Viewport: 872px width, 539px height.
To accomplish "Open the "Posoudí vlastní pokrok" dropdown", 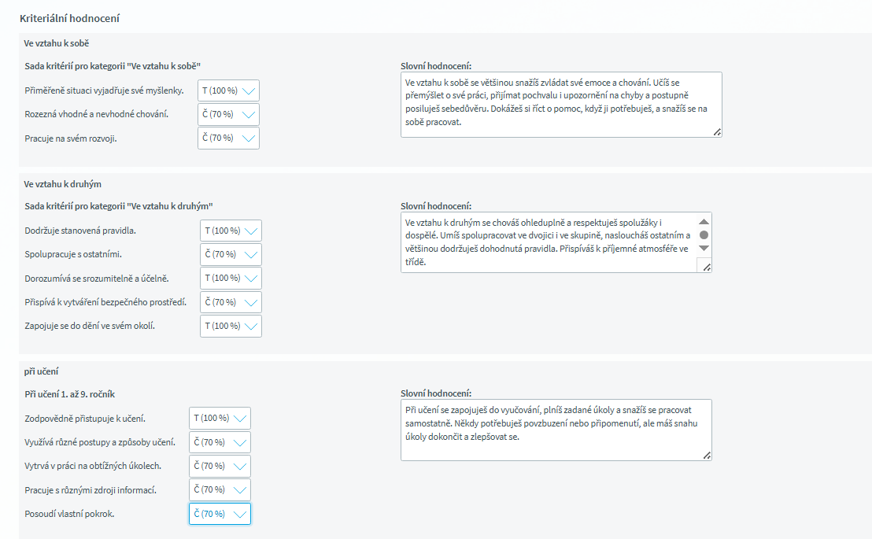I will (x=220, y=514).
